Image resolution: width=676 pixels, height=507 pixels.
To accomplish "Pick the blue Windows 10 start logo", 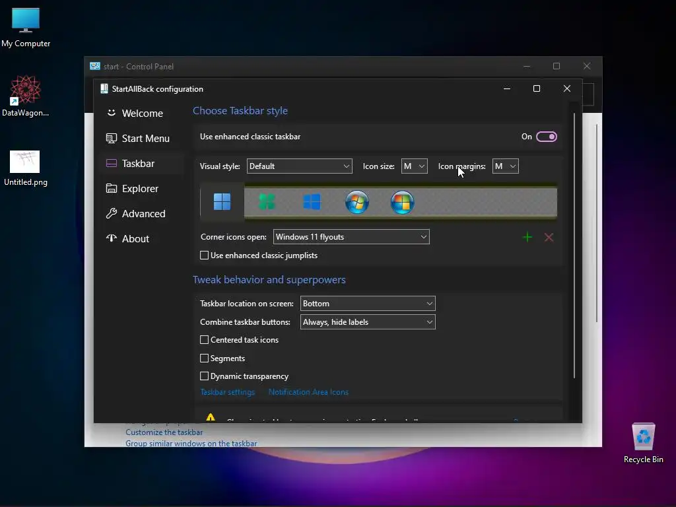I will tap(312, 201).
